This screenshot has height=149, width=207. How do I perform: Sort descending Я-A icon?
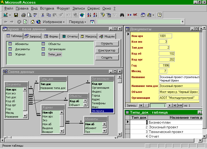click(95, 15)
